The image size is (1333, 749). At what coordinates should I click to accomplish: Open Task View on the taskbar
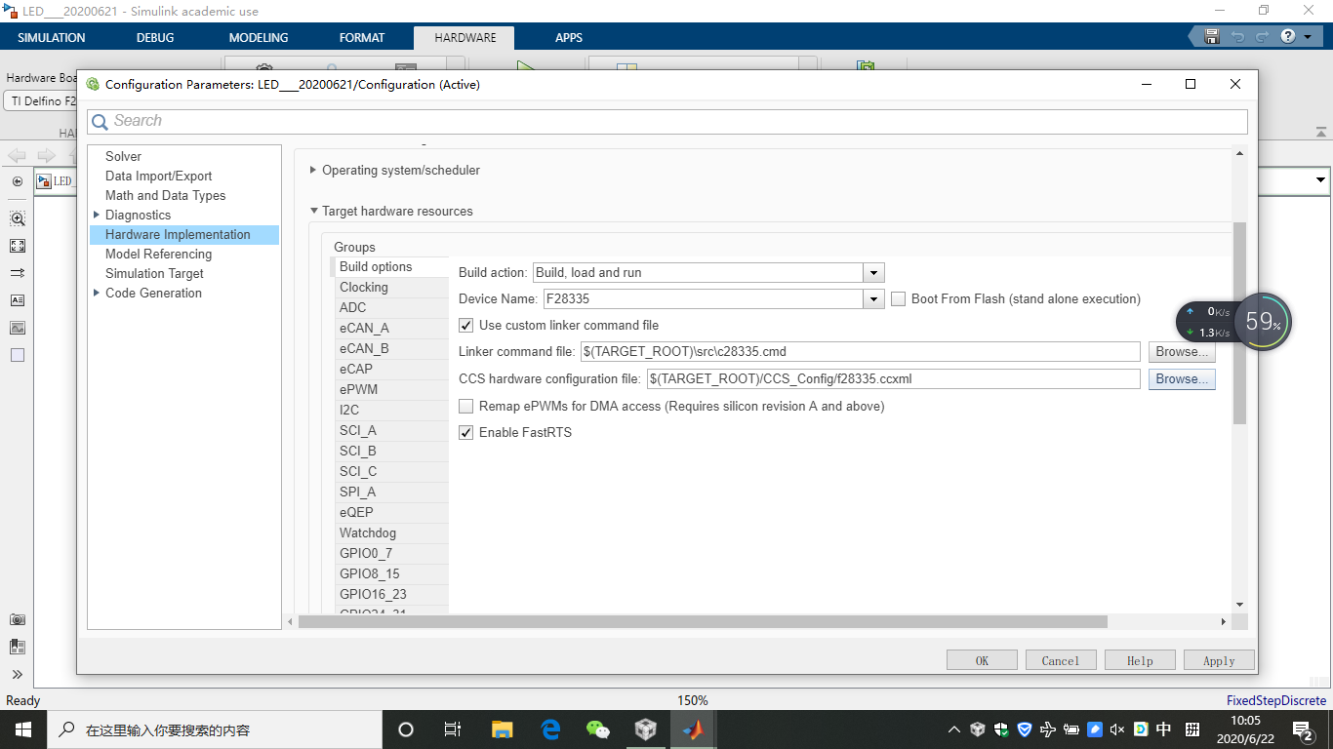pyautogui.click(x=453, y=729)
